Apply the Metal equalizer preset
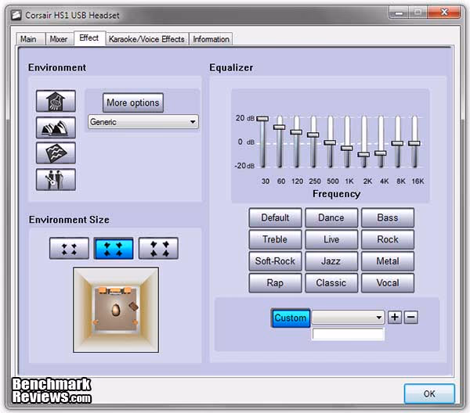470x413 pixels. coord(388,261)
